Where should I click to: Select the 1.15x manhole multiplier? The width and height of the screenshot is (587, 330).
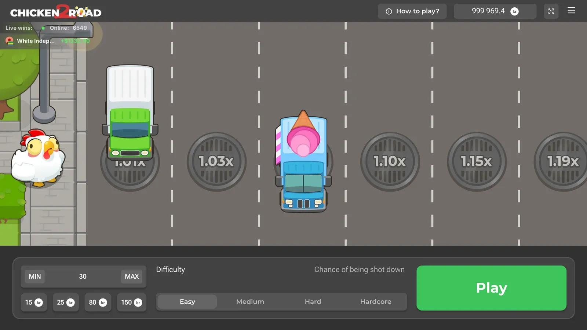[x=477, y=162]
